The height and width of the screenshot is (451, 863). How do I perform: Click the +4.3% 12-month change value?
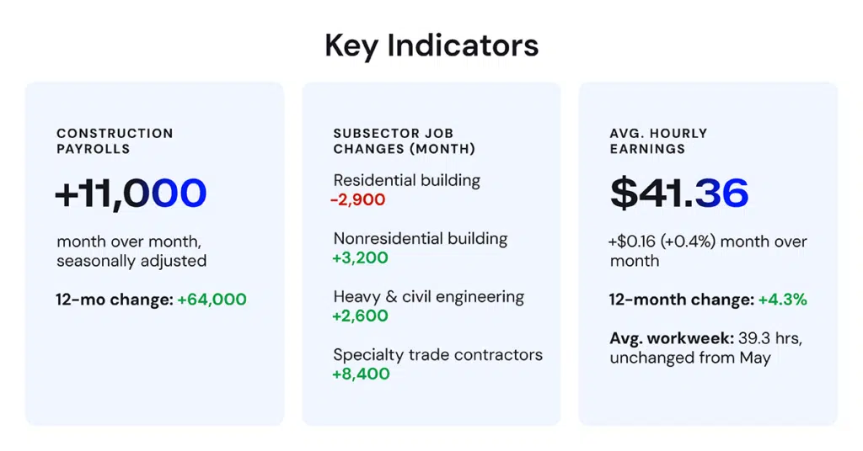(783, 300)
